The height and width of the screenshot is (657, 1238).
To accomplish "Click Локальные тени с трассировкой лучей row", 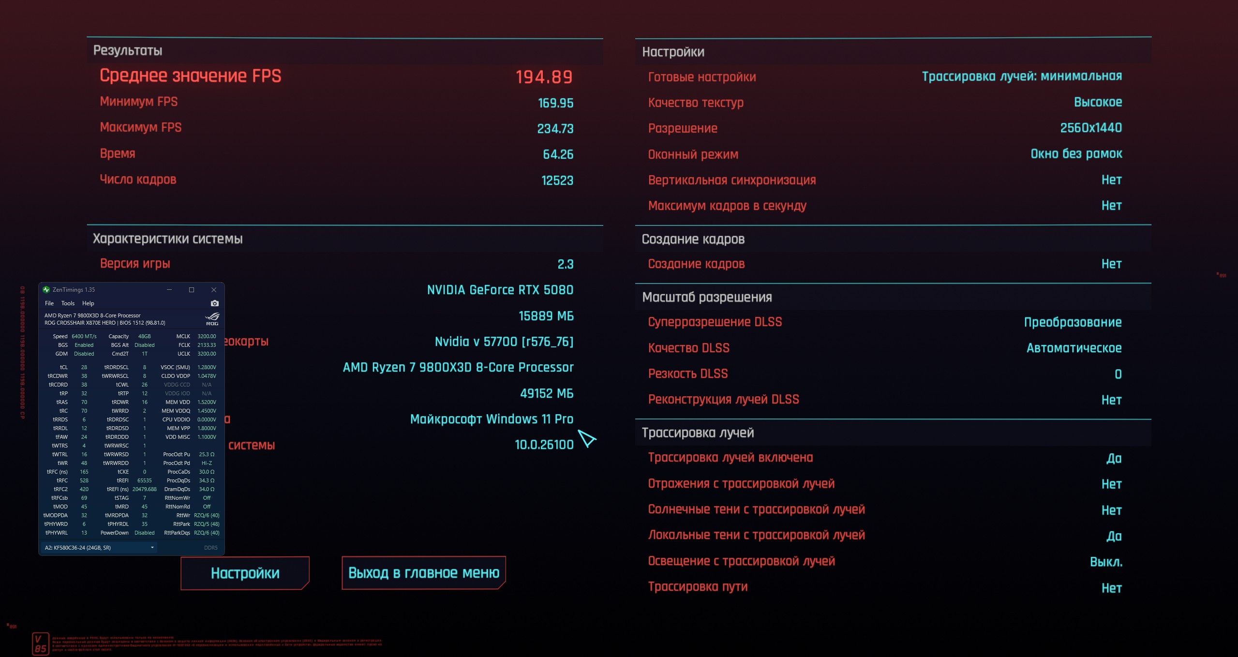I will (x=885, y=535).
